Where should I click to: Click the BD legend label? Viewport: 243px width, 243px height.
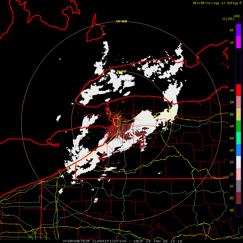[x=232, y=114]
